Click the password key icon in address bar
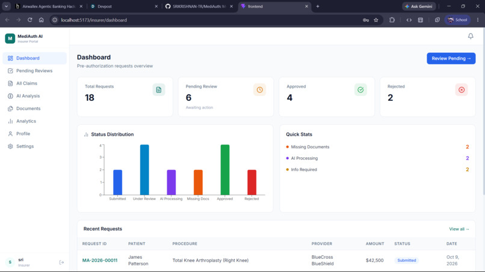This screenshot has width=485, height=272. [366, 20]
